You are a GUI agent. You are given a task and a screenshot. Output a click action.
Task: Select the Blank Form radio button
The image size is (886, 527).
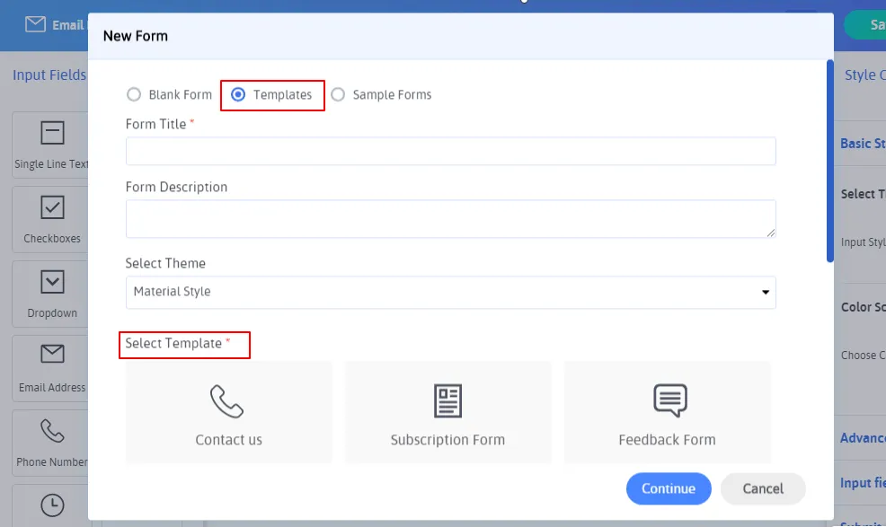(x=134, y=94)
